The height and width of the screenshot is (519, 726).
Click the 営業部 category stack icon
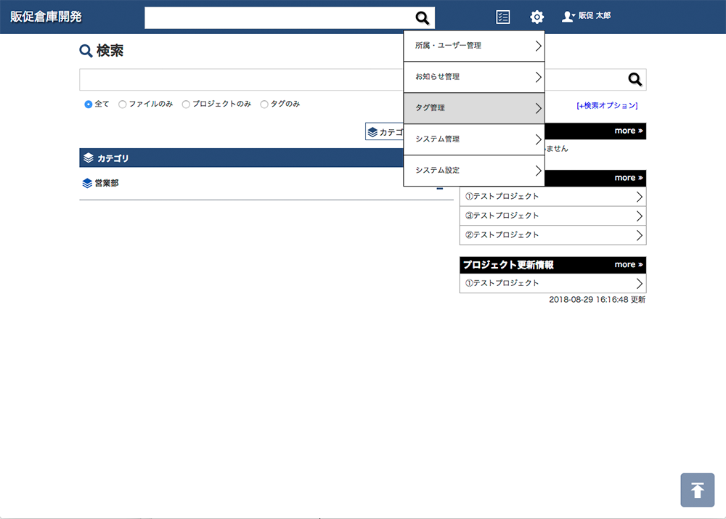tap(87, 184)
